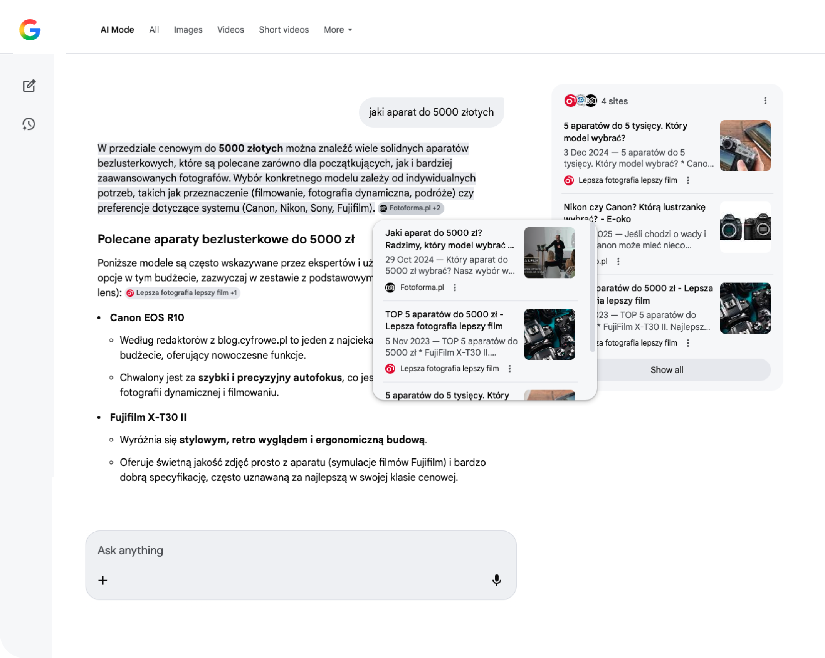Click the Lepsza fotografia lepszy film favicon
This screenshot has height=658, width=825.
pyautogui.click(x=568, y=180)
